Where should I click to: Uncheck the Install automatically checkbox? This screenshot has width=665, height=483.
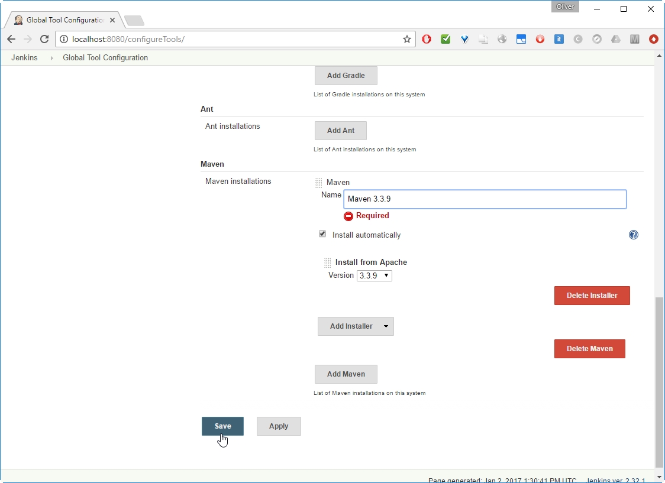pos(322,234)
